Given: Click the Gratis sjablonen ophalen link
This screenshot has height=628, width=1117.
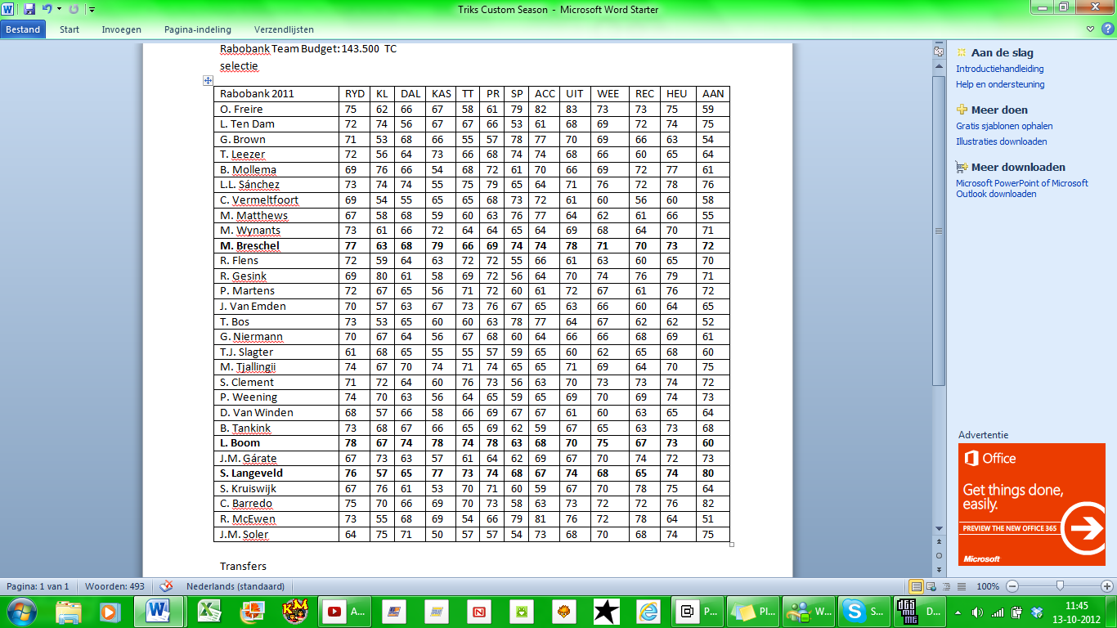Looking at the screenshot, I should pos(1004,126).
